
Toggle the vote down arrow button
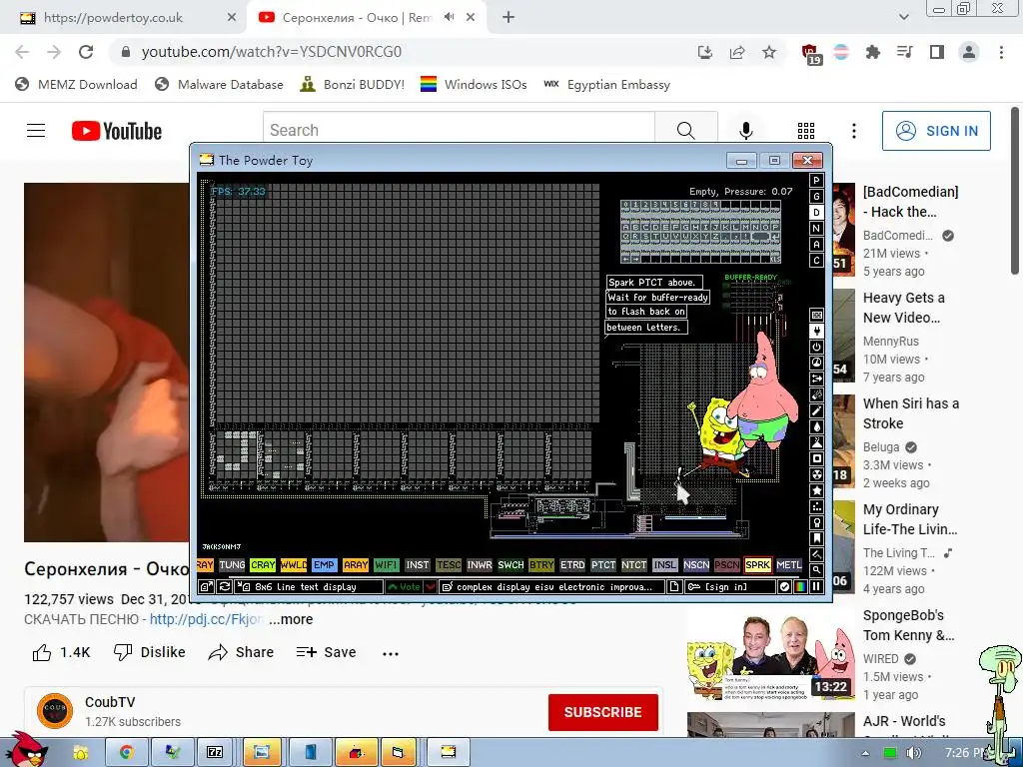tap(430, 587)
